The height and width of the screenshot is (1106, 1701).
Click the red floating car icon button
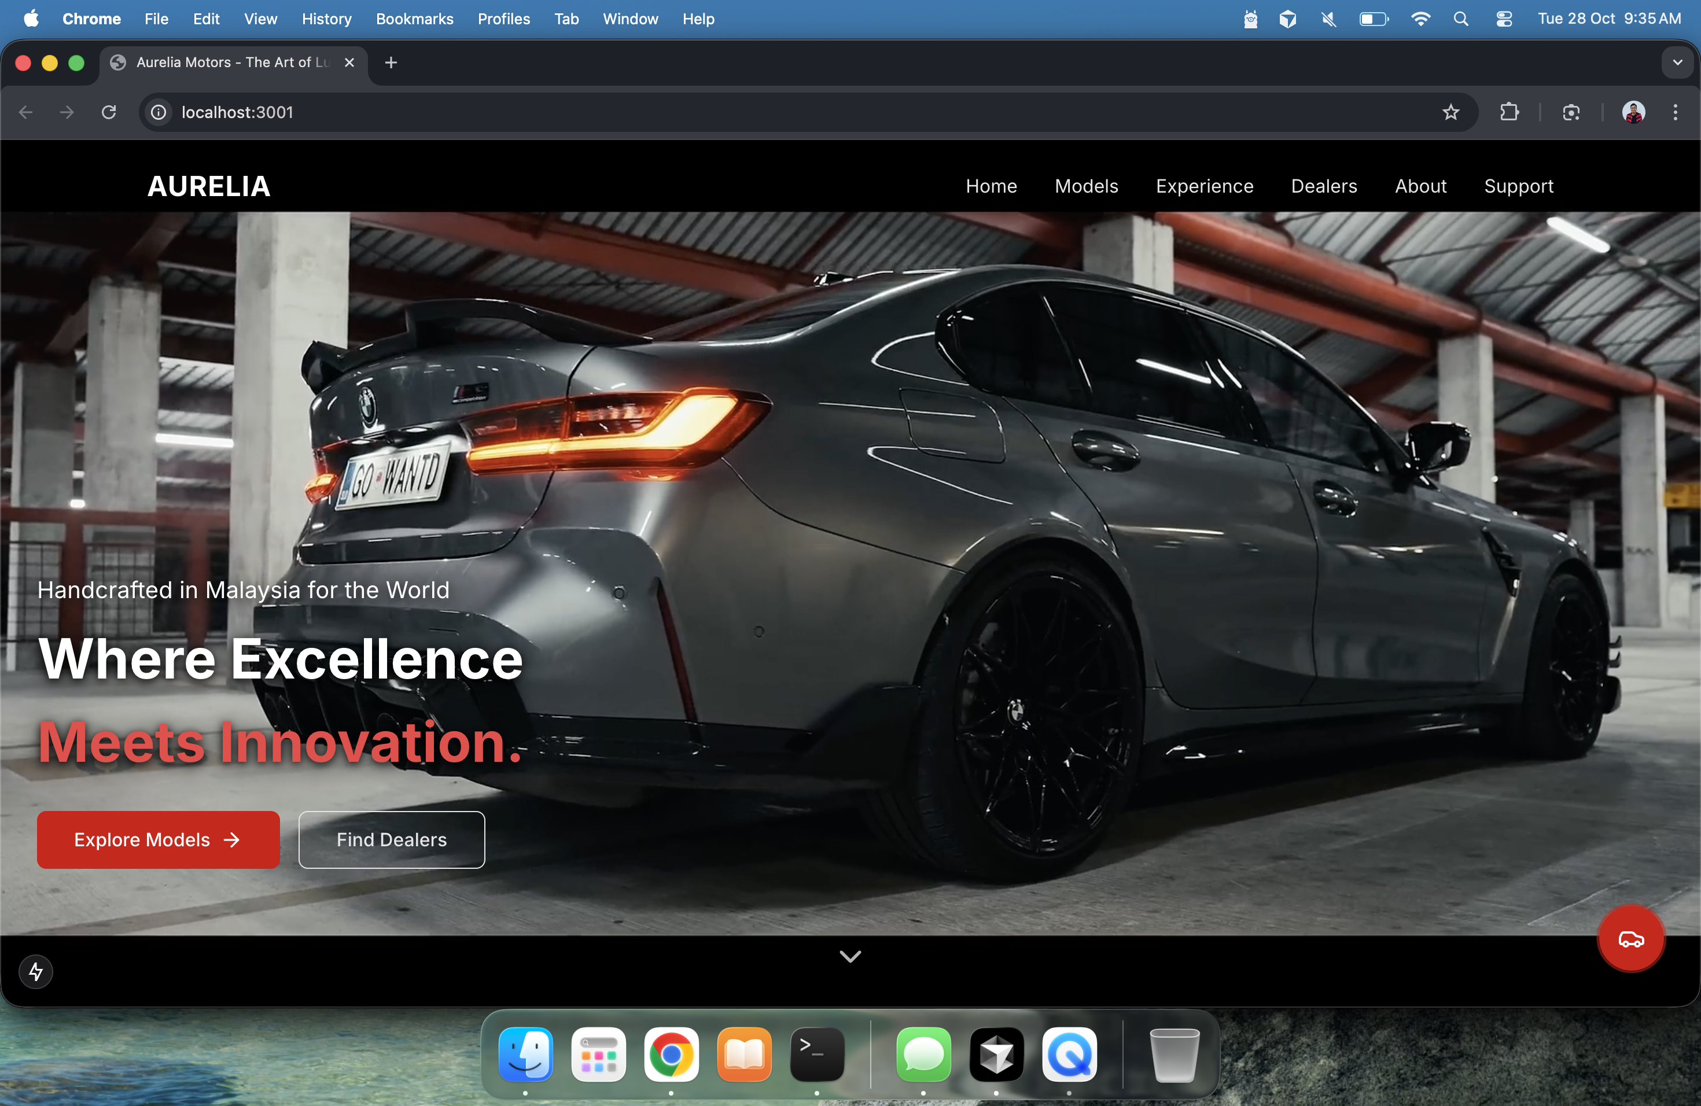pos(1630,938)
